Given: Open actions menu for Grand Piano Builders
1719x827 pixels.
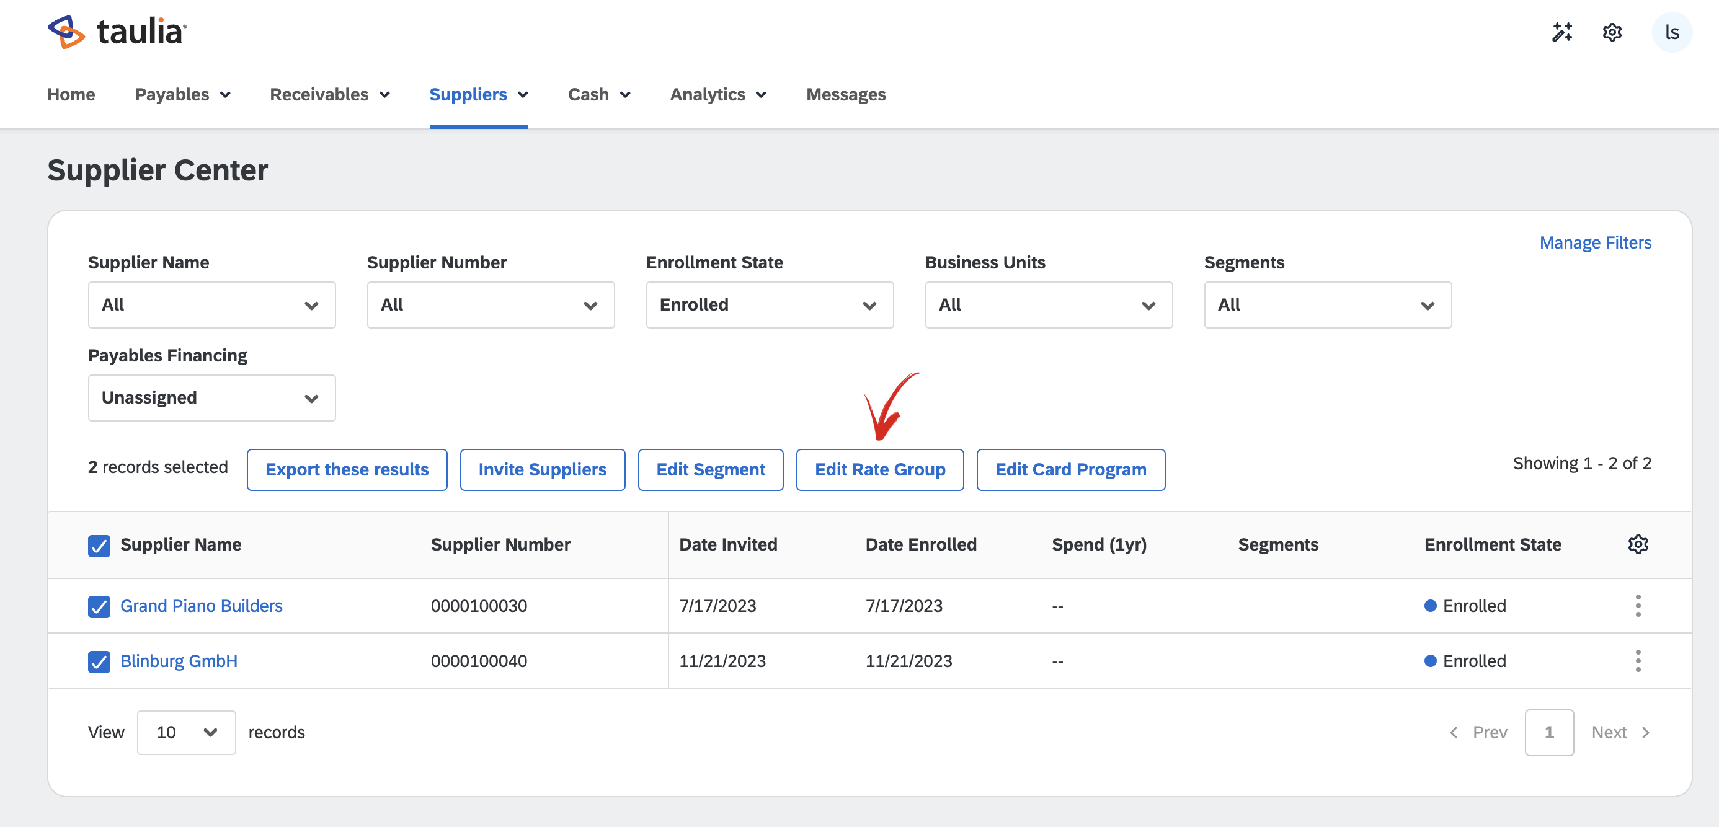Looking at the screenshot, I should [x=1638, y=606].
